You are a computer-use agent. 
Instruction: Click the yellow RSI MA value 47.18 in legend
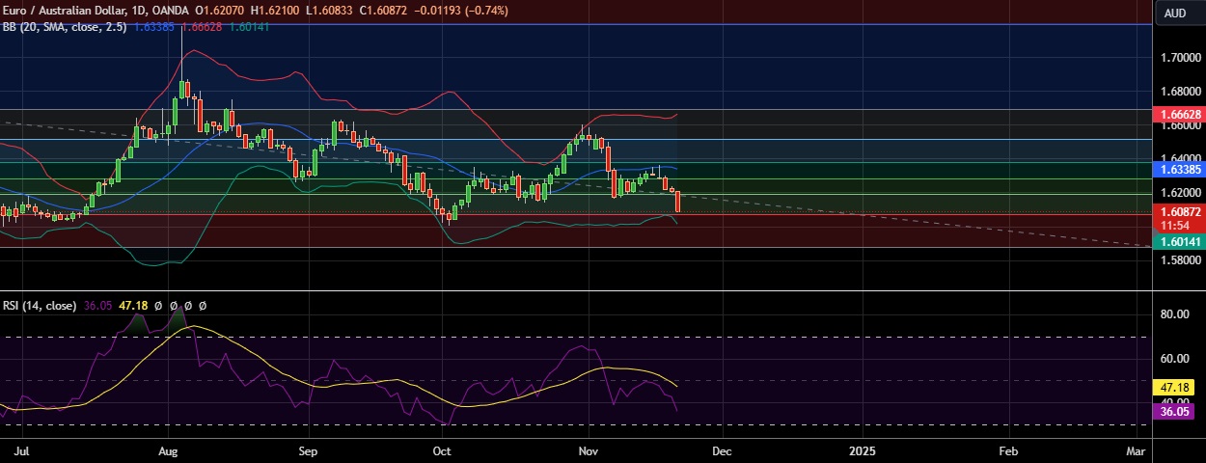(x=131, y=306)
